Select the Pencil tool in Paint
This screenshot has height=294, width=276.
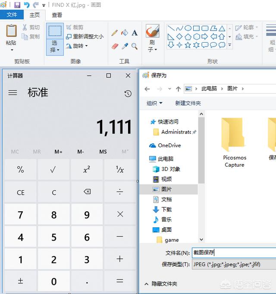[x=115, y=33]
